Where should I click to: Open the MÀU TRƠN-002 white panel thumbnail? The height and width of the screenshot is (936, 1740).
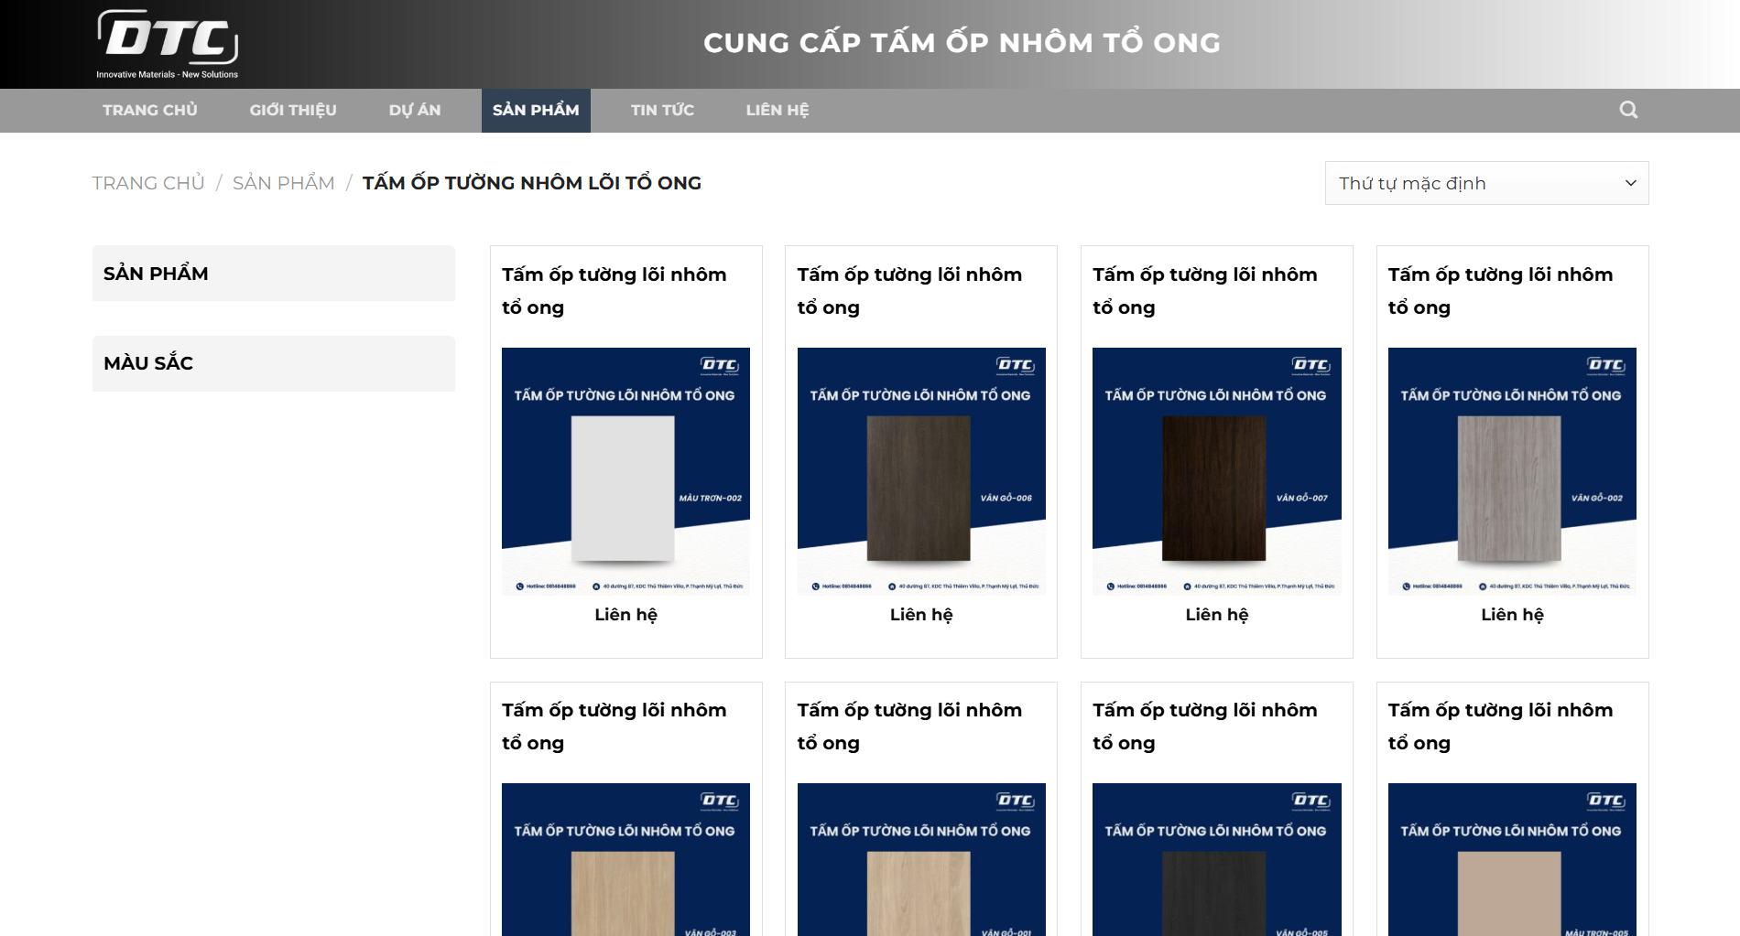(x=625, y=471)
